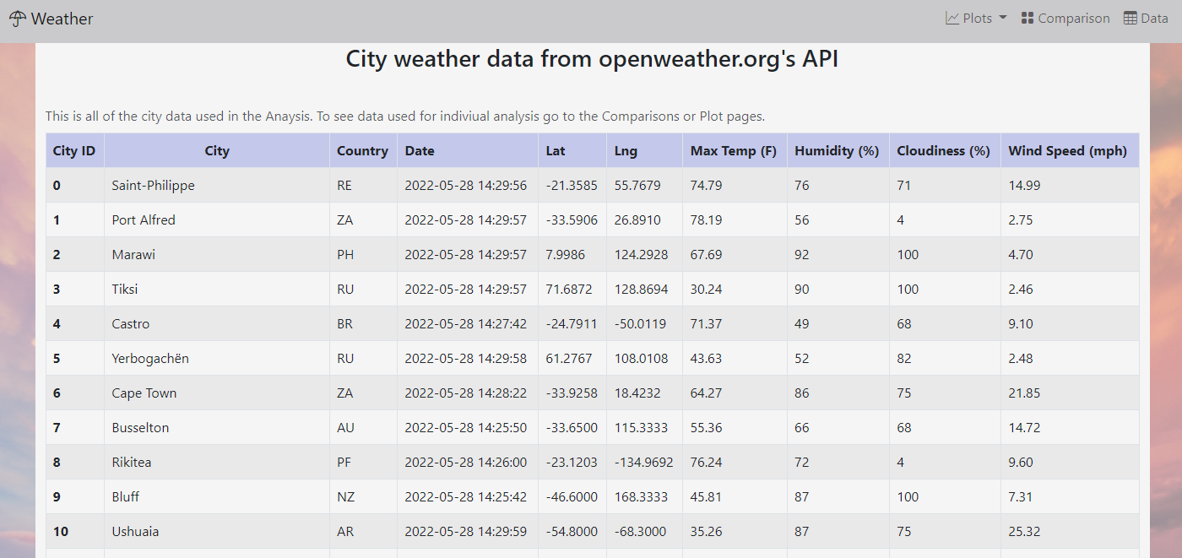The image size is (1182, 558).
Task: Select the Bluff city cell
Action: [217, 496]
